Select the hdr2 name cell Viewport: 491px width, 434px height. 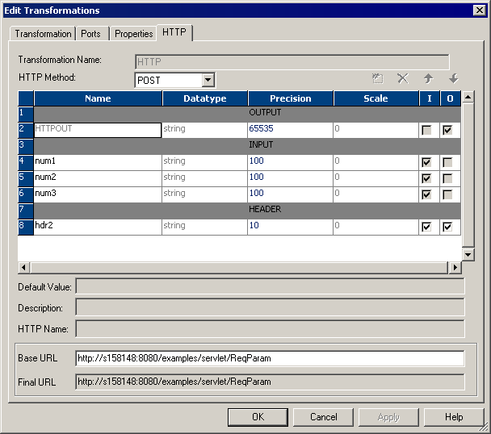coord(97,227)
